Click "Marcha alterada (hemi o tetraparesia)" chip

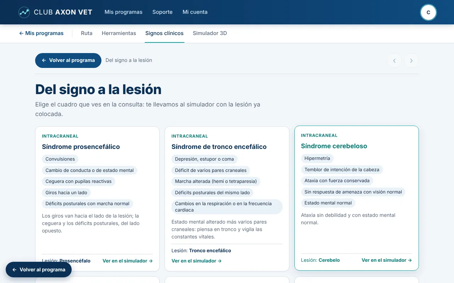[x=216, y=181]
